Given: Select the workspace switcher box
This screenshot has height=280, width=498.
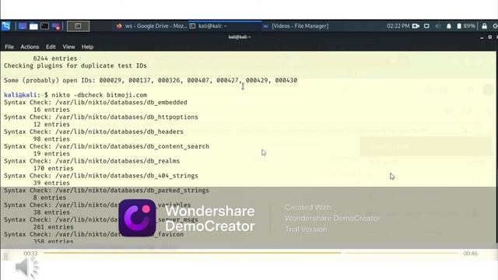Looking at the screenshot, I should [78, 26].
